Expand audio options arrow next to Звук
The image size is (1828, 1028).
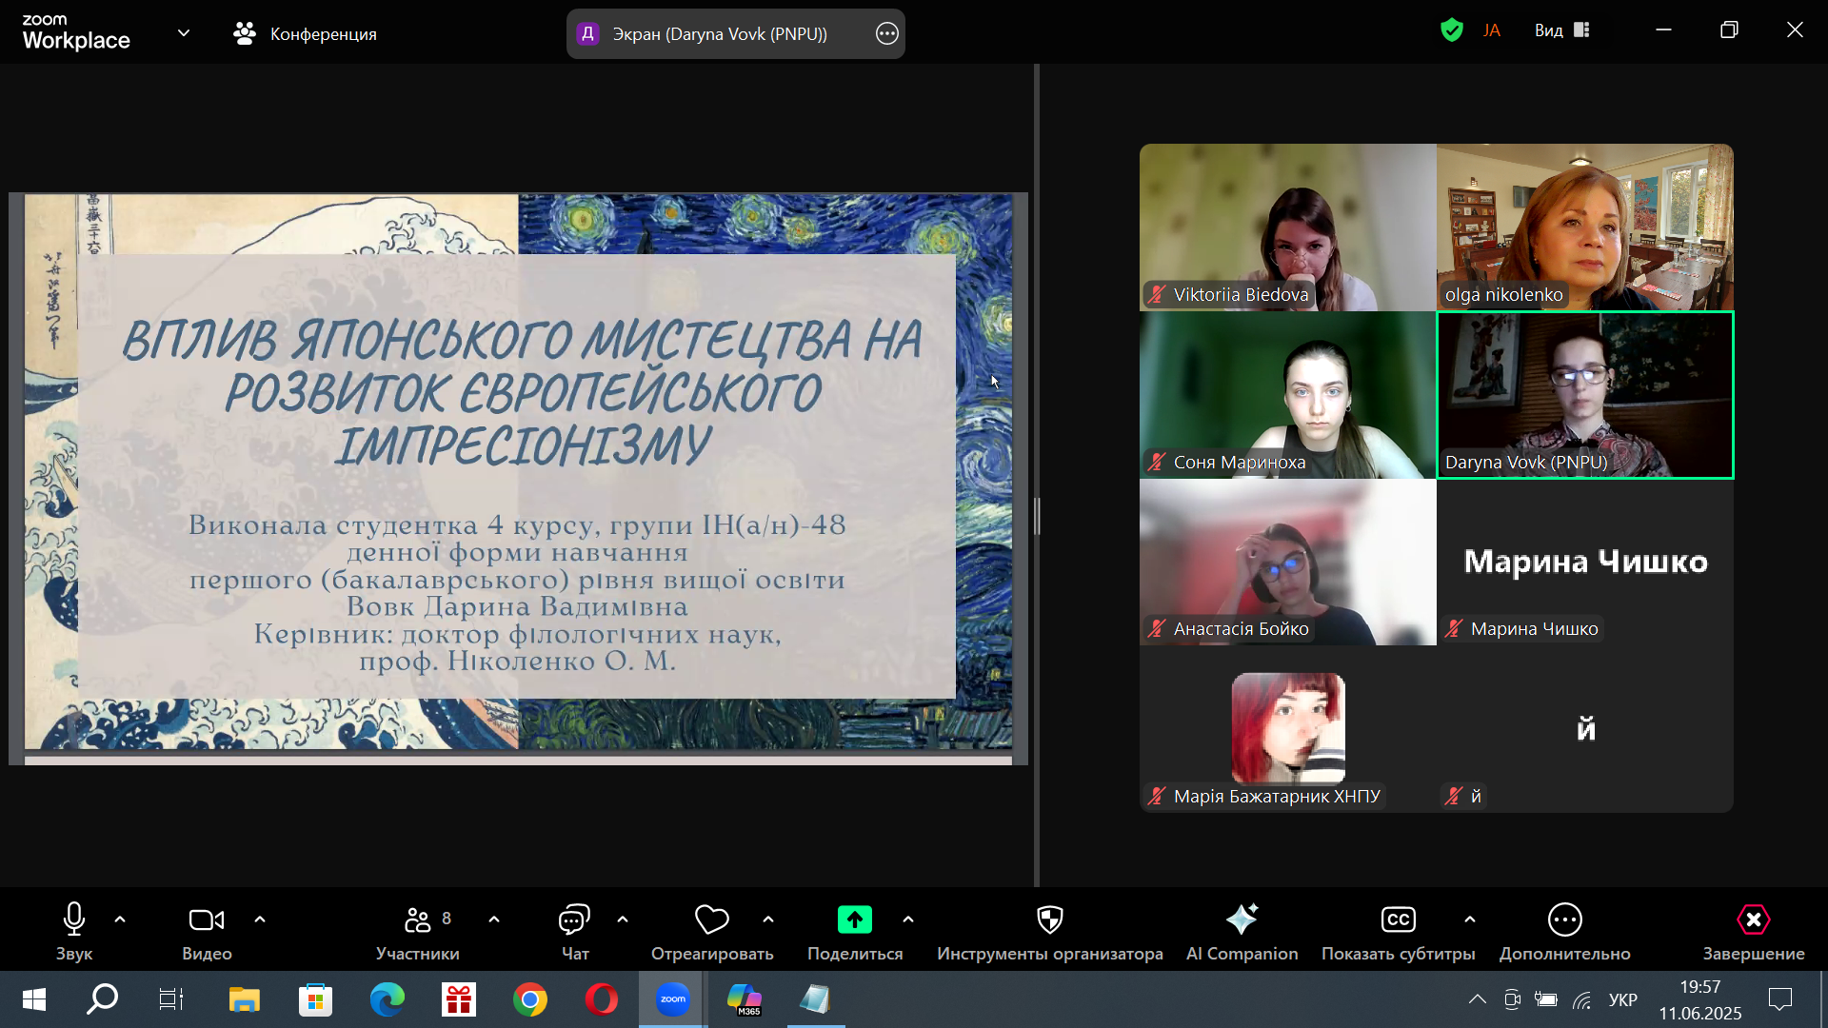(x=120, y=919)
